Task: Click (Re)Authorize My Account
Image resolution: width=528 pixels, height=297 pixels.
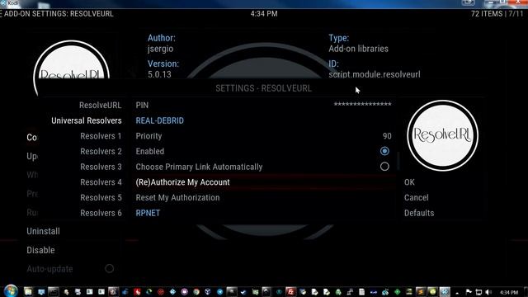Action: [263, 182]
